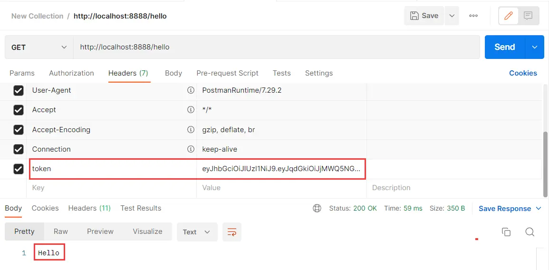
Task: Select the Raw response view tab
Action: click(x=60, y=231)
